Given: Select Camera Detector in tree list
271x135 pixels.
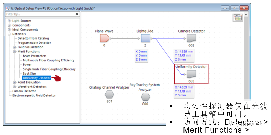Looking at the screenshot, I should click(24, 91).
